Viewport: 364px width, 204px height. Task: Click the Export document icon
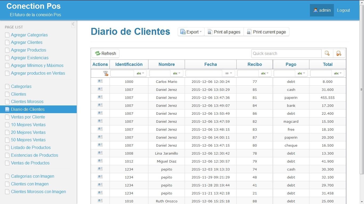[x=183, y=32]
